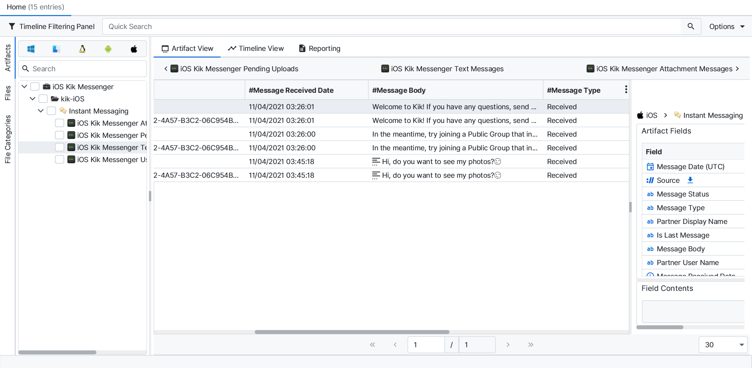Collapse the iOS Kik Messenger tree node
This screenshot has width=752, height=368.
(24, 87)
